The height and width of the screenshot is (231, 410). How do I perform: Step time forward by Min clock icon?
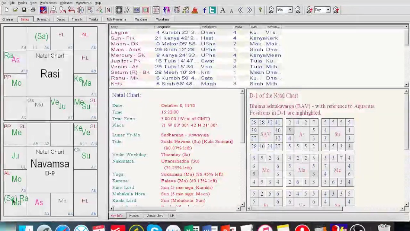pyautogui.click(x=298, y=10)
